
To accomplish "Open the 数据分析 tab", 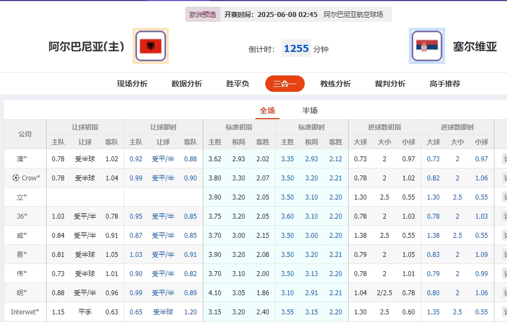I will tap(186, 84).
